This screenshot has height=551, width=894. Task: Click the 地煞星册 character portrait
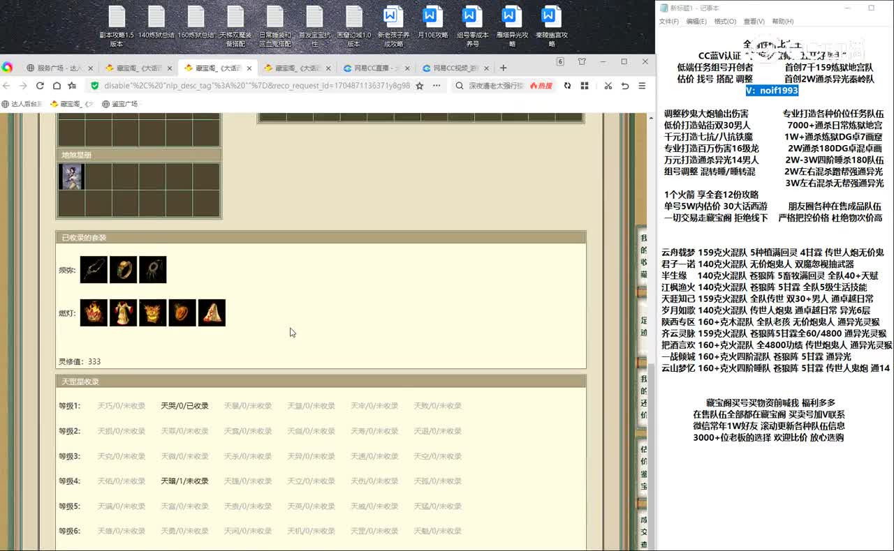tap(71, 176)
